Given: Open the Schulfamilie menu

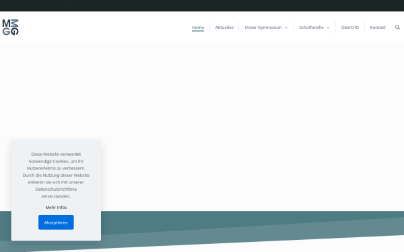Looking at the screenshot, I should tap(311, 28).
